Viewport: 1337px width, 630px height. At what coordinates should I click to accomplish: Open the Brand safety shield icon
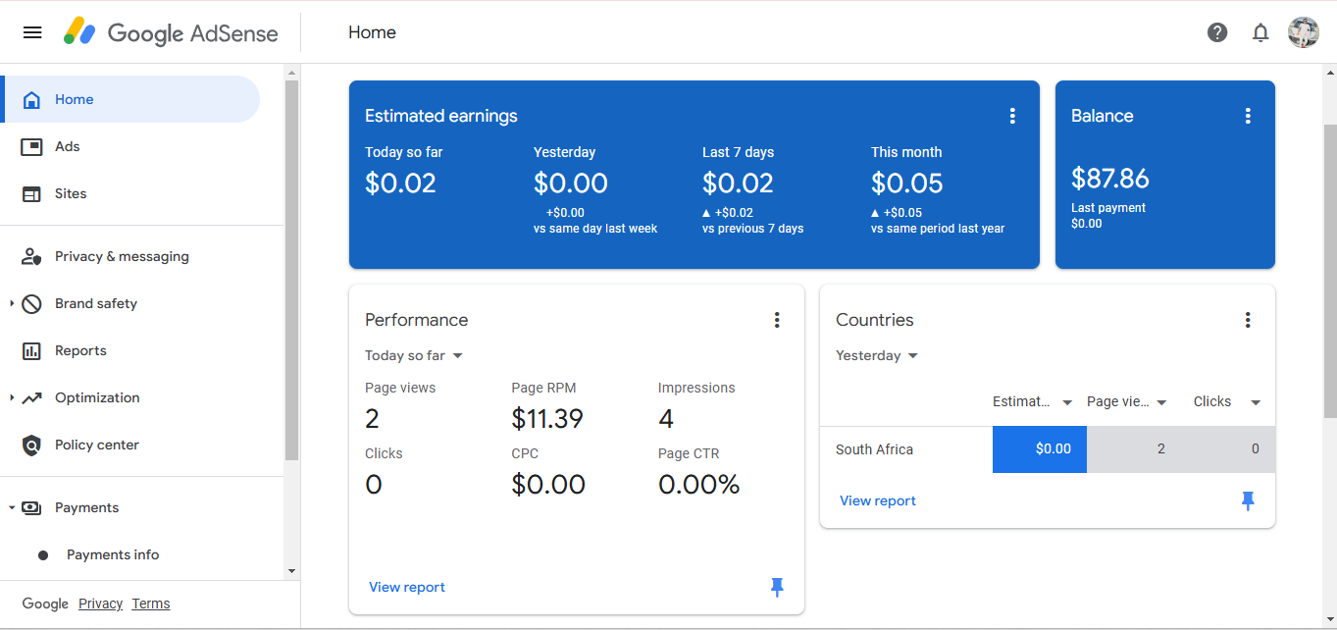tap(32, 303)
